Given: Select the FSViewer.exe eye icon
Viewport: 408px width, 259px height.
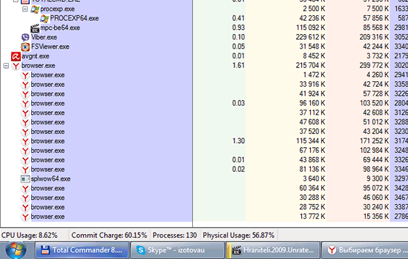Looking at the screenshot, I should [x=25, y=47].
